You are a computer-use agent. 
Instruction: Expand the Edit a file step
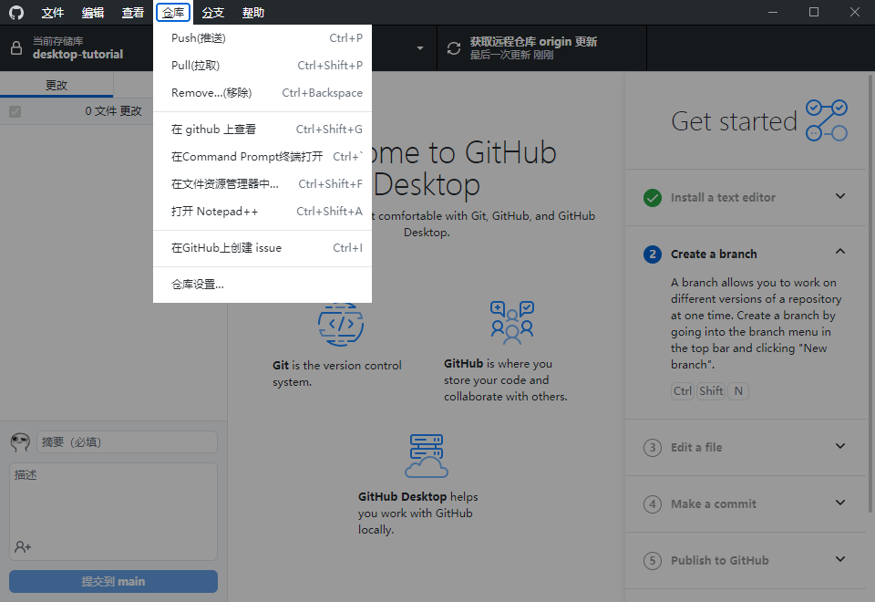click(x=840, y=446)
